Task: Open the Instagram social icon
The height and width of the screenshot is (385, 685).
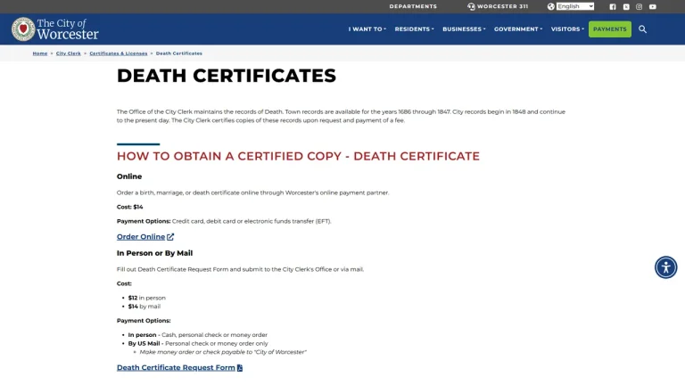Action: (x=639, y=6)
